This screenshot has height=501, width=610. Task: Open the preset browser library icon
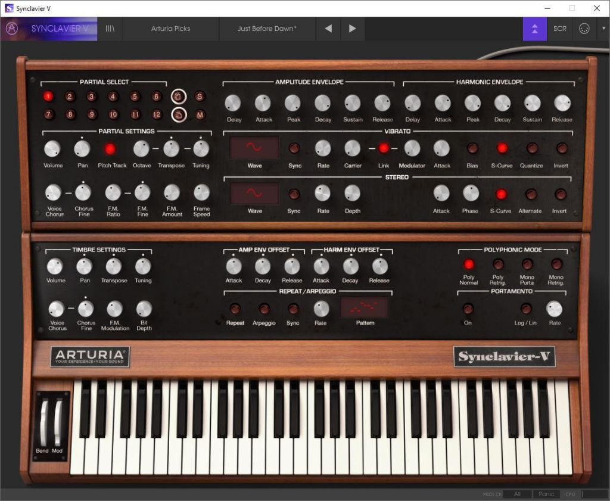tap(110, 29)
